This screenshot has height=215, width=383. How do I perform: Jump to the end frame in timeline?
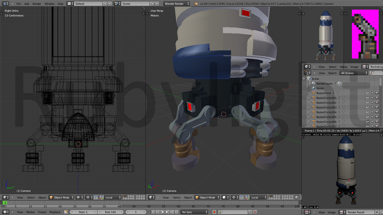point(177,212)
